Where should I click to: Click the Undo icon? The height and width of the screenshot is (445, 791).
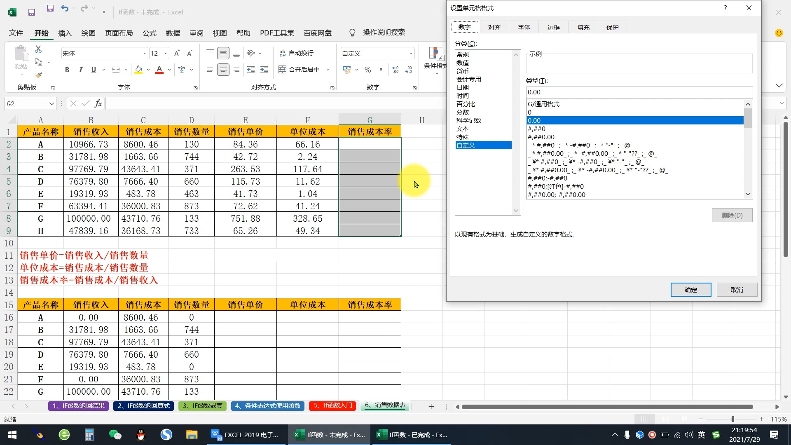coord(65,8)
